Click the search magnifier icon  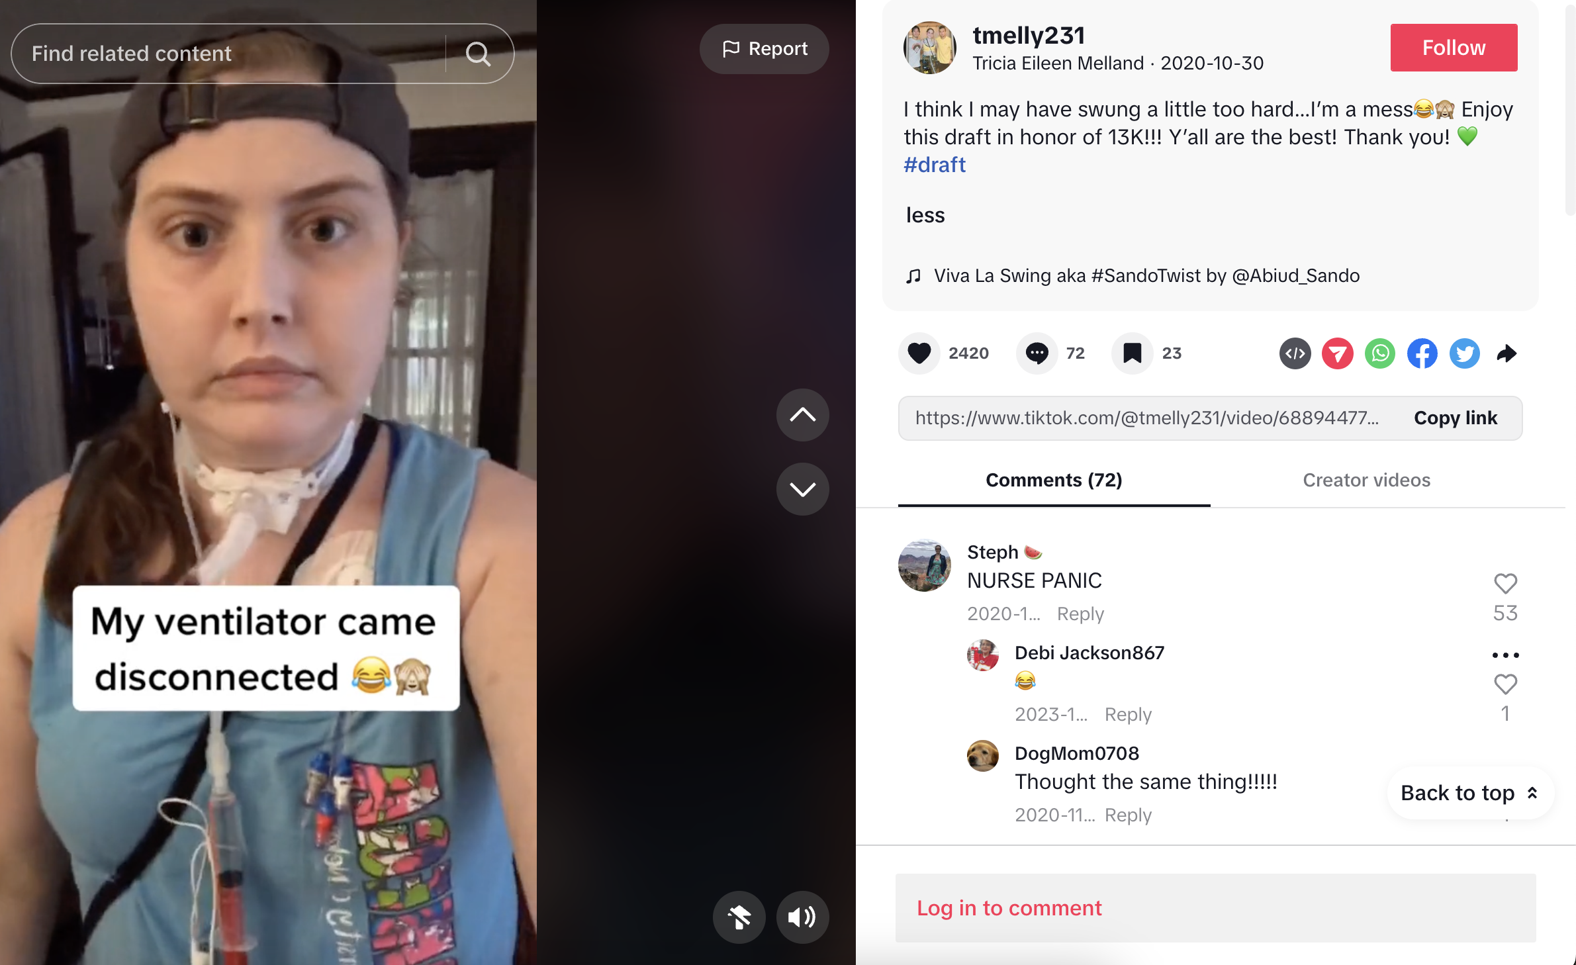coord(478,54)
